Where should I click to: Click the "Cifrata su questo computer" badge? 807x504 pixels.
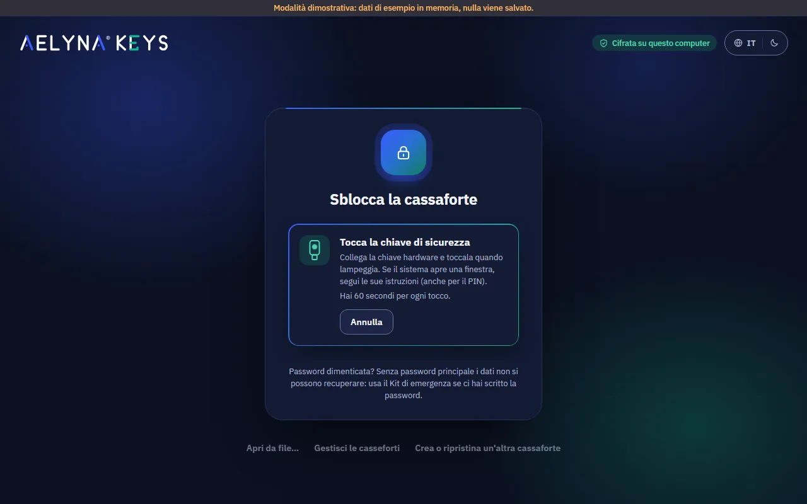[654, 43]
